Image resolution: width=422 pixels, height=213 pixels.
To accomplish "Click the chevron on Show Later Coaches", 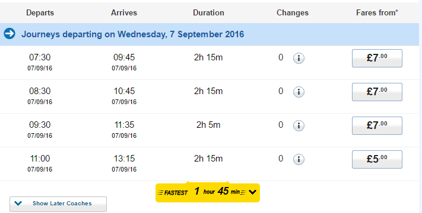I will click(x=18, y=204).
